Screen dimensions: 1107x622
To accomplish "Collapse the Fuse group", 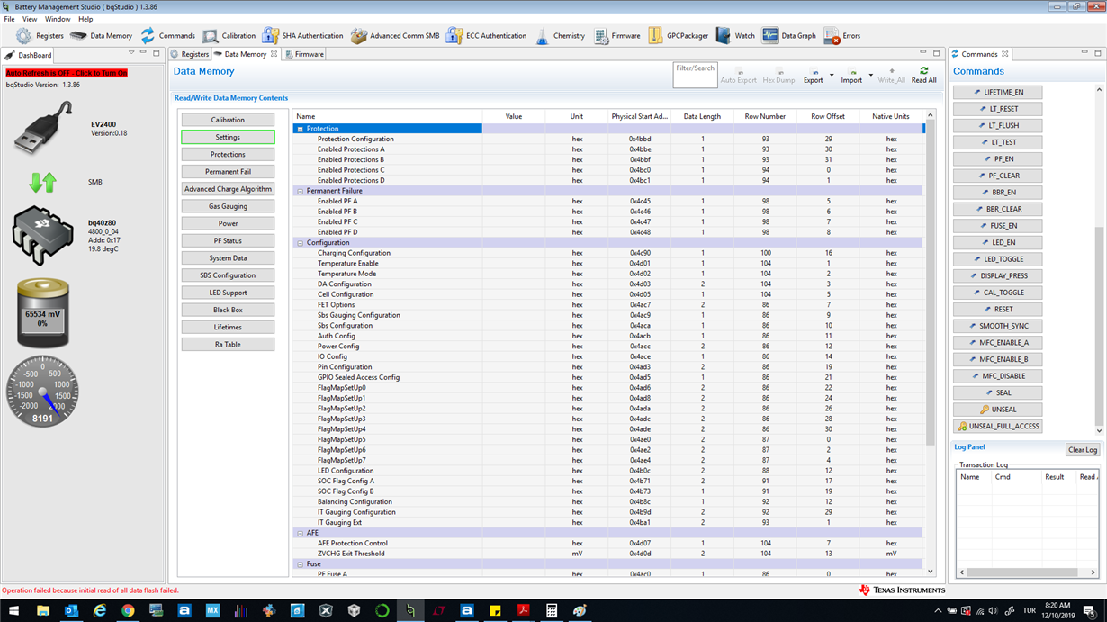I will coord(301,564).
